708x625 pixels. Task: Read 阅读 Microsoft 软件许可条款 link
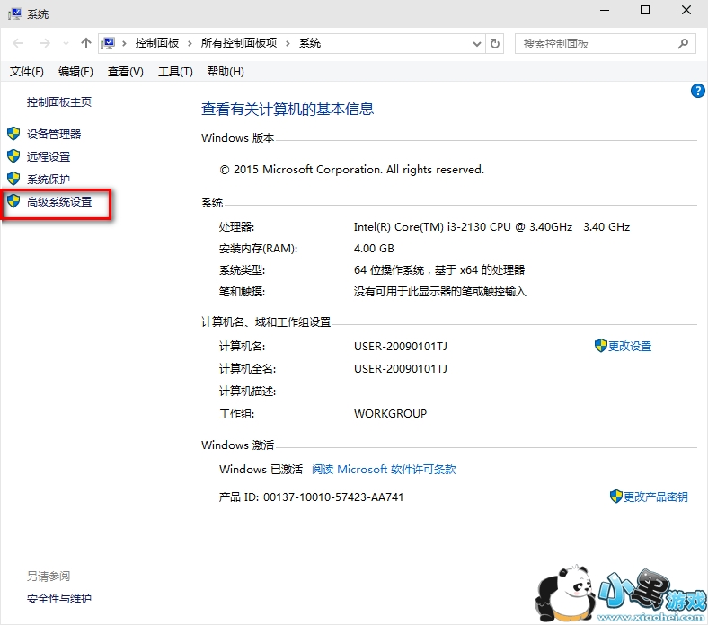384,470
